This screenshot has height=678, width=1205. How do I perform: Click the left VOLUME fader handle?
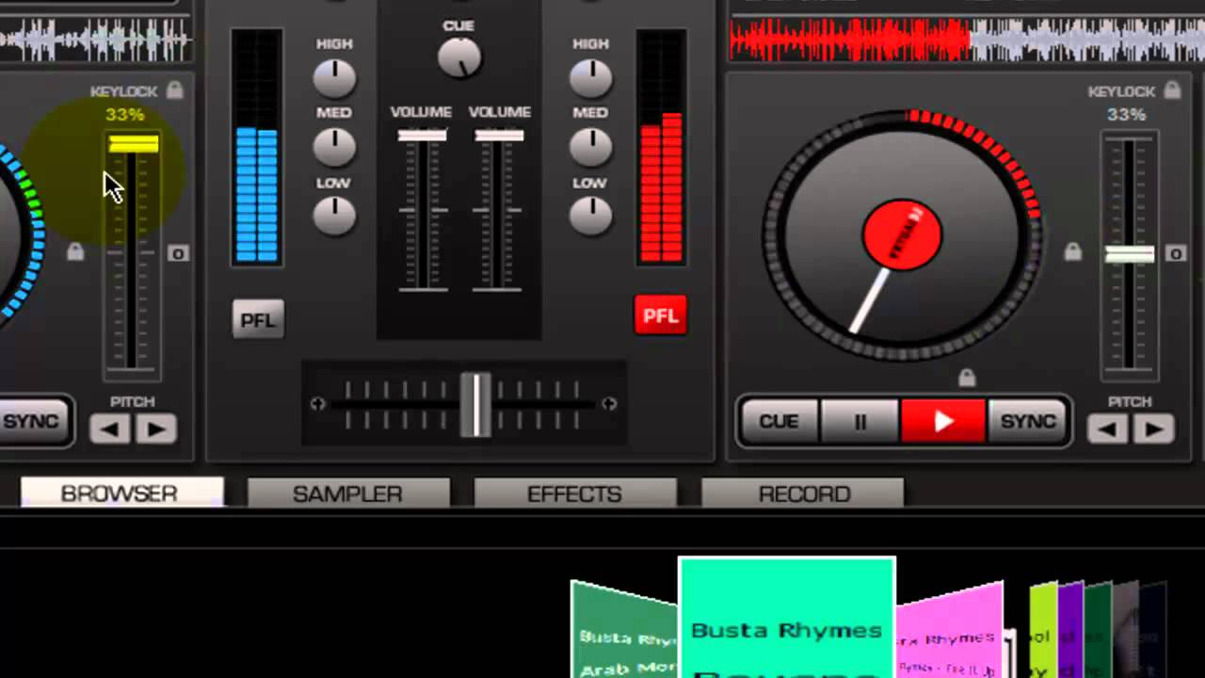(x=422, y=136)
